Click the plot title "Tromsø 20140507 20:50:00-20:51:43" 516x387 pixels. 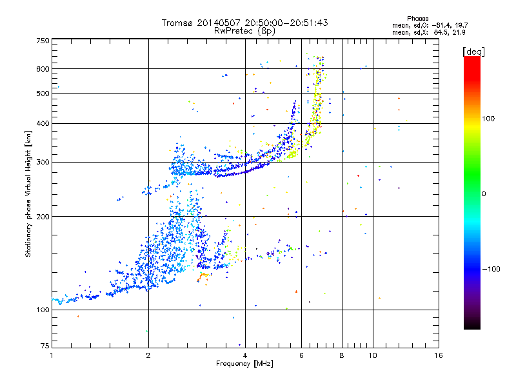[x=244, y=23]
